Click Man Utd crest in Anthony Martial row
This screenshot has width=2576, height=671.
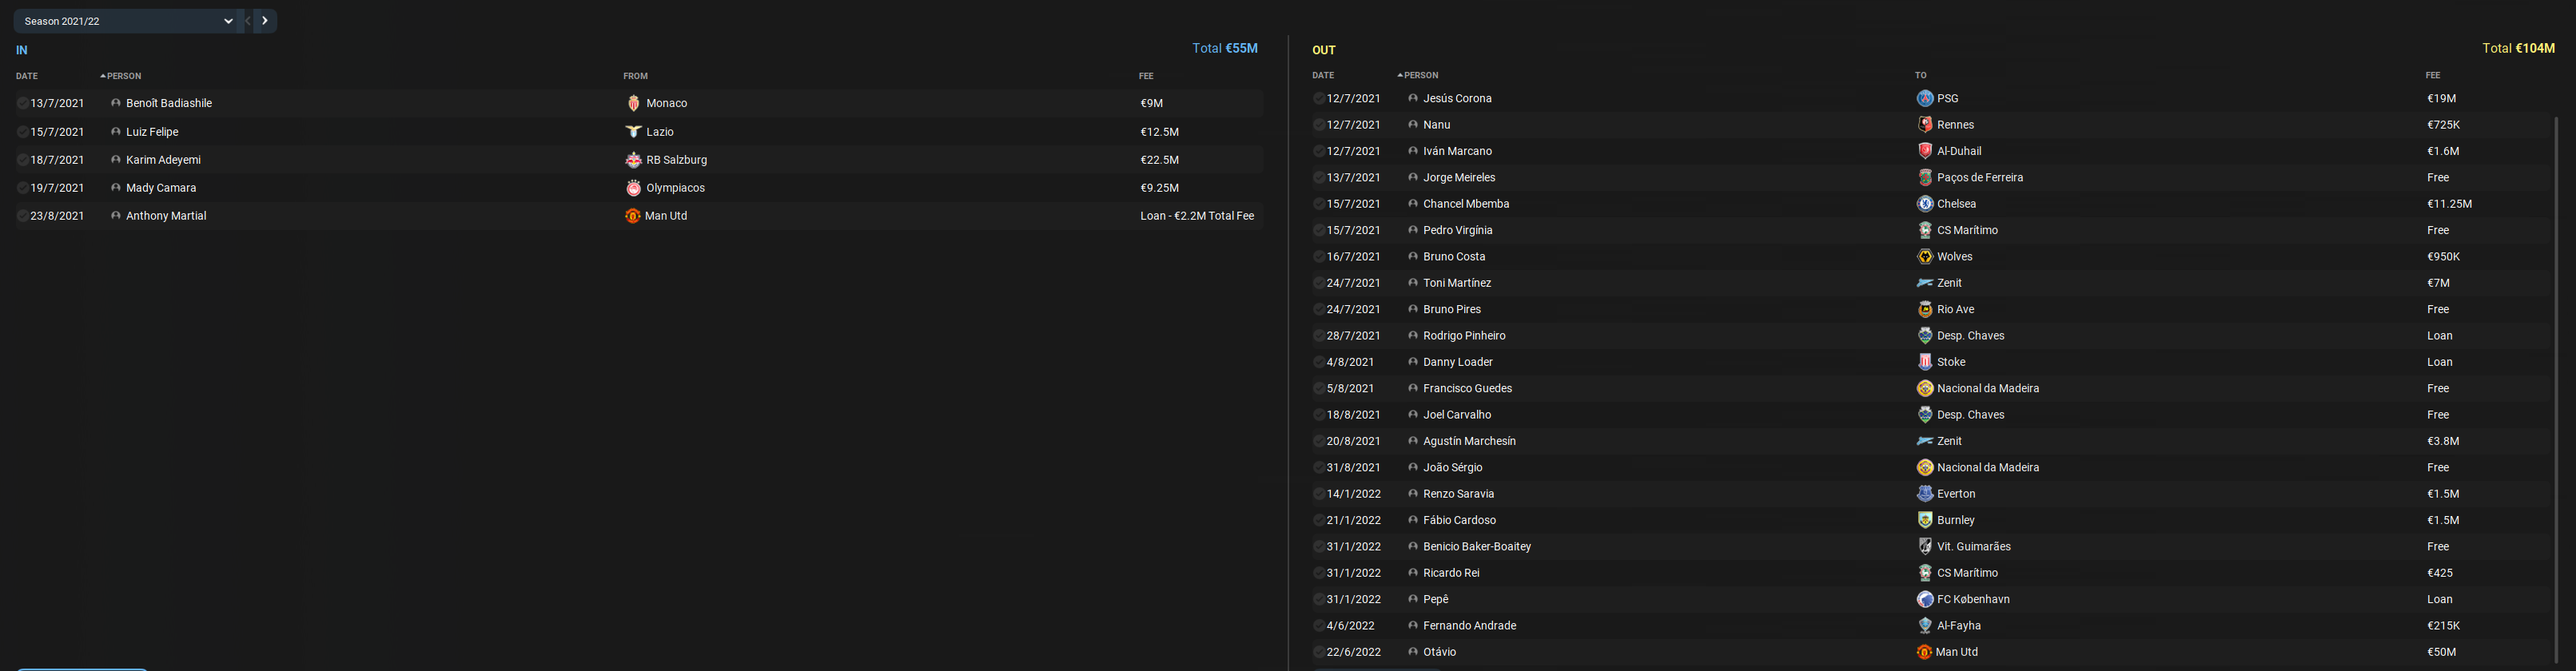pos(633,216)
